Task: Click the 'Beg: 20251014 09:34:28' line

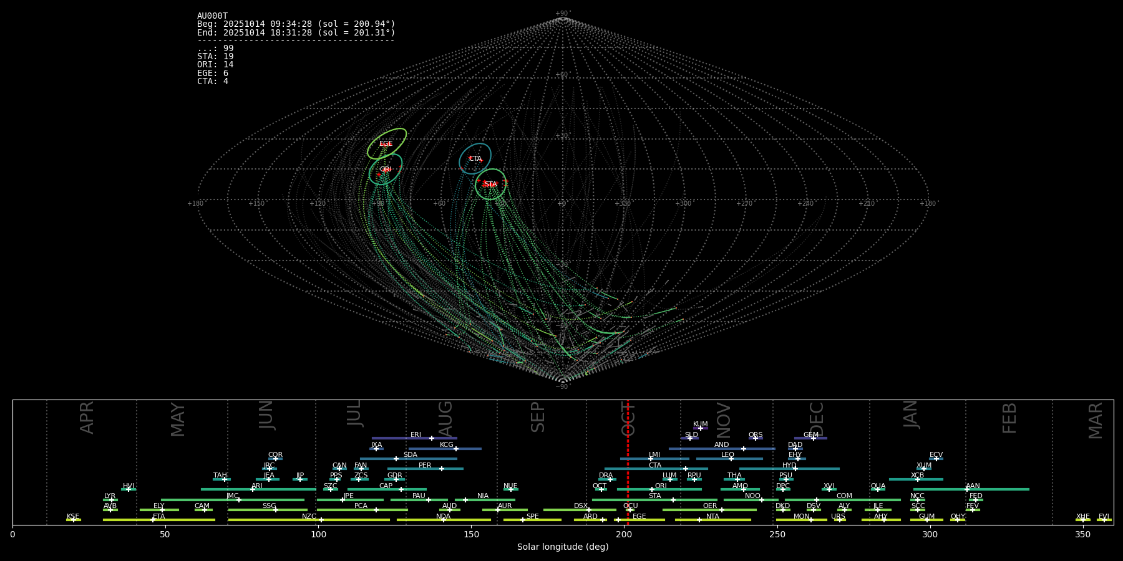Action: [296, 24]
